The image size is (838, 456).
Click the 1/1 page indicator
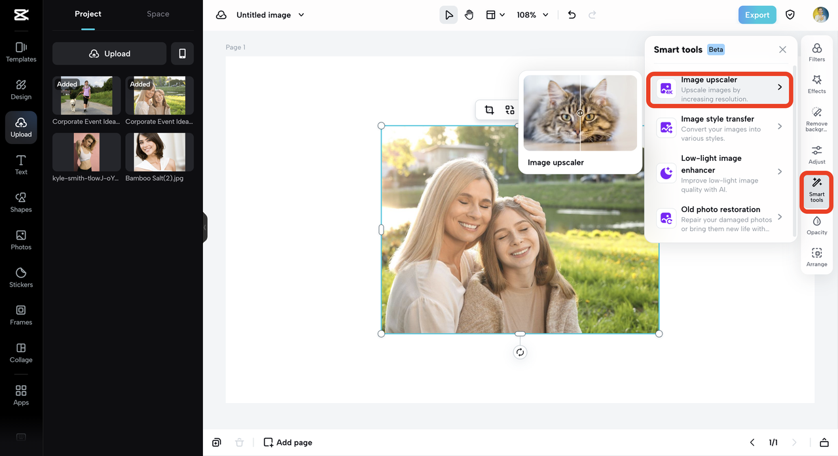(x=773, y=442)
